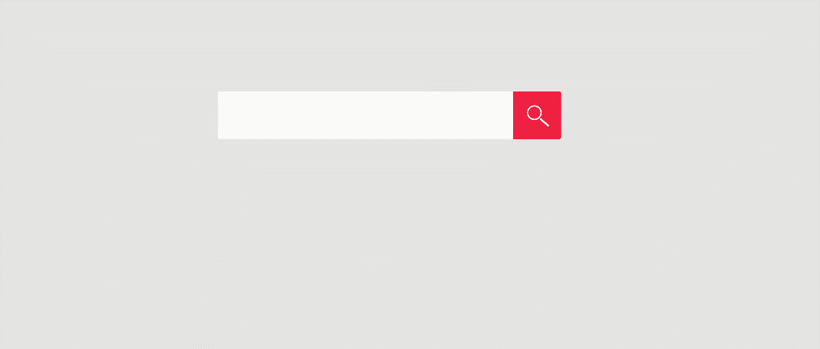Set focus on the search input area
This screenshot has width=820, height=349.
tap(365, 115)
